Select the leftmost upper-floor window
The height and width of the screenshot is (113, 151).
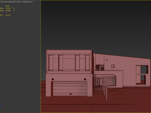tap(51, 62)
